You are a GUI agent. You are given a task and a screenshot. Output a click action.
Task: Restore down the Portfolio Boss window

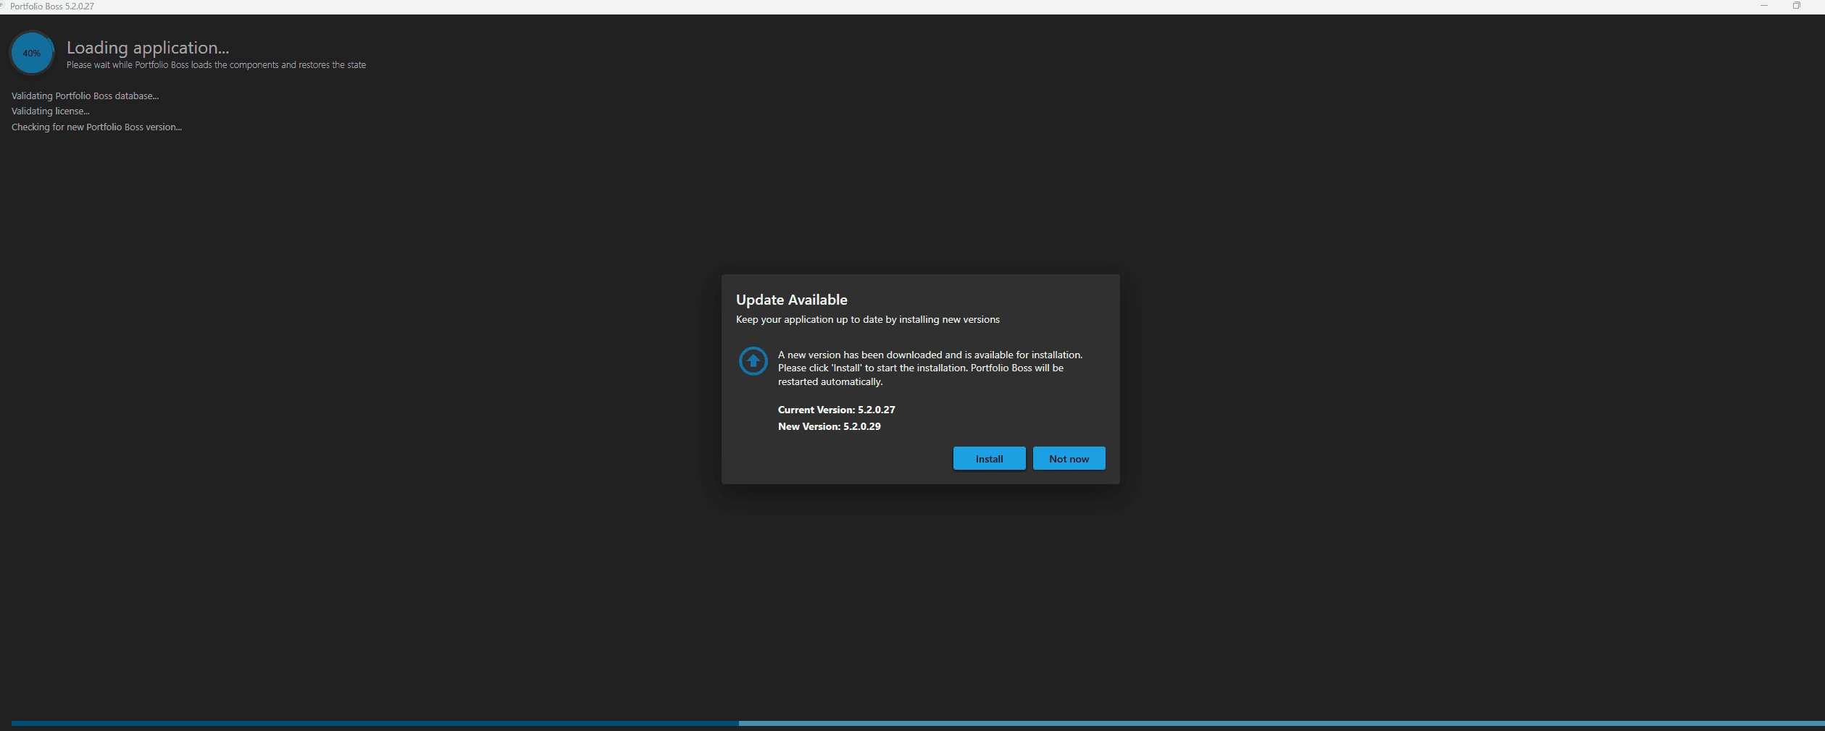[1796, 6]
